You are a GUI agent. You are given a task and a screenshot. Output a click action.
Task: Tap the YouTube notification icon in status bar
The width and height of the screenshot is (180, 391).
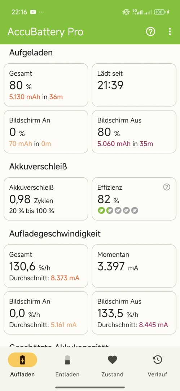33,12
